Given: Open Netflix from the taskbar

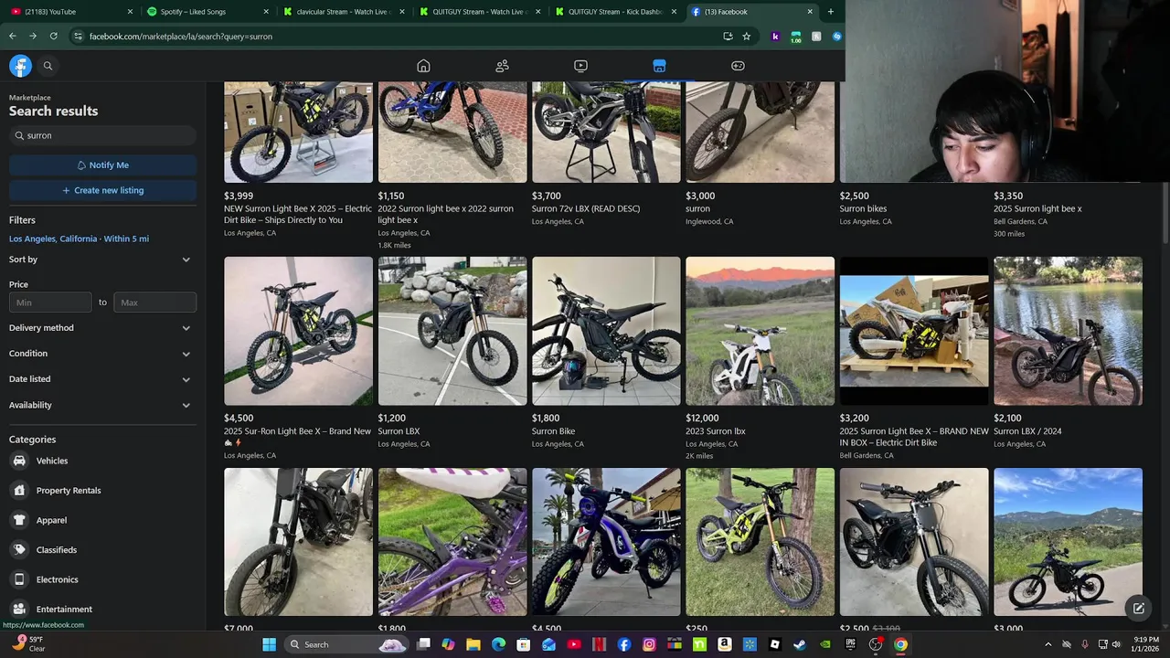Looking at the screenshot, I should click(599, 644).
